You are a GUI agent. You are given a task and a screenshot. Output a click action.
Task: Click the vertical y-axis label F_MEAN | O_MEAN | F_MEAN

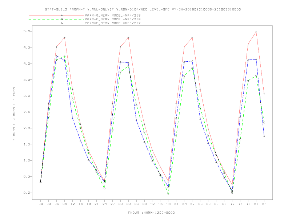14,114
